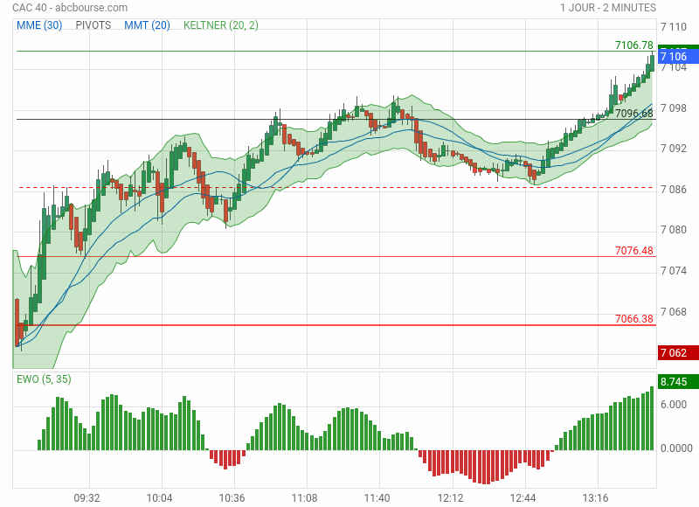
Task: Click the MME (30) indicator label
Action: tap(39, 25)
